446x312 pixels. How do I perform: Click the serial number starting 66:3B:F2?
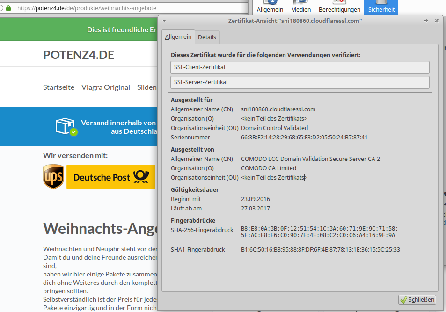click(x=304, y=138)
